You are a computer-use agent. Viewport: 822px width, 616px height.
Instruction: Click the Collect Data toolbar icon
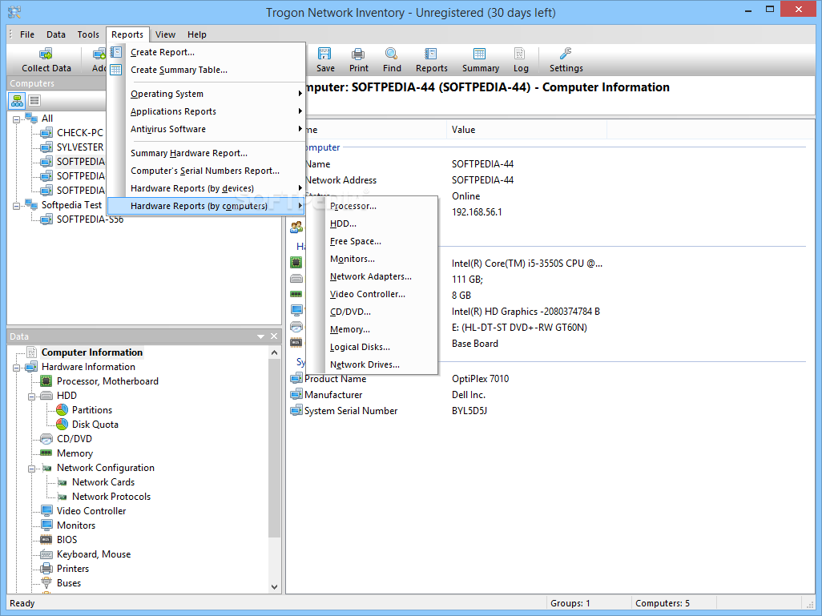click(46, 54)
